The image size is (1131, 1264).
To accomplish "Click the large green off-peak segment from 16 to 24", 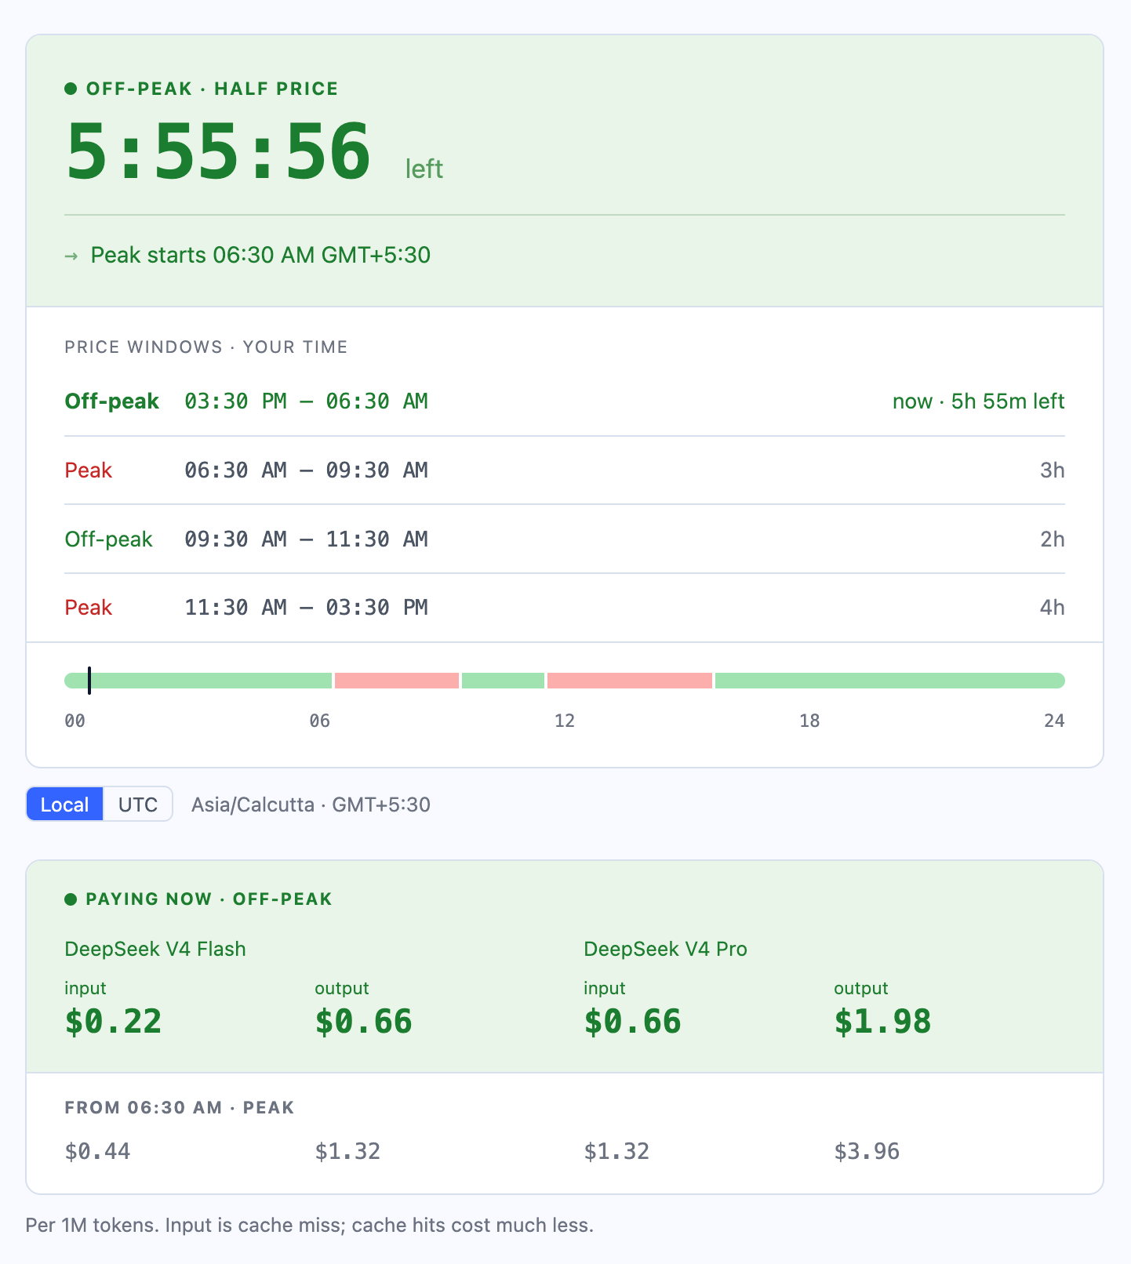I will click(x=890, y=681).
